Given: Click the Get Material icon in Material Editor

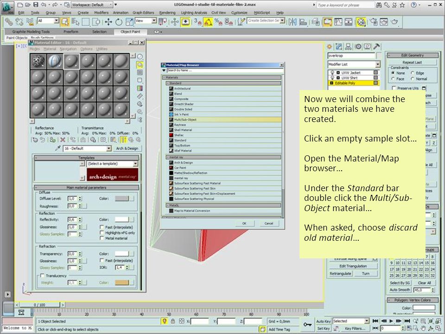Looking at the screenshot, I should click(x=35, y=140).
